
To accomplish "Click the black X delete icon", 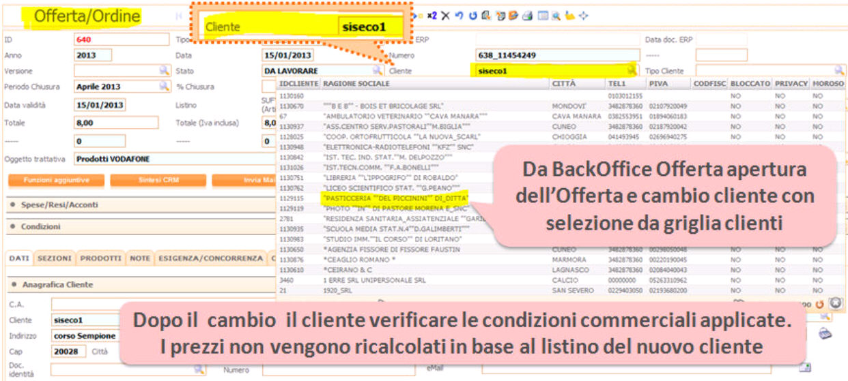I will pos(445,16).
